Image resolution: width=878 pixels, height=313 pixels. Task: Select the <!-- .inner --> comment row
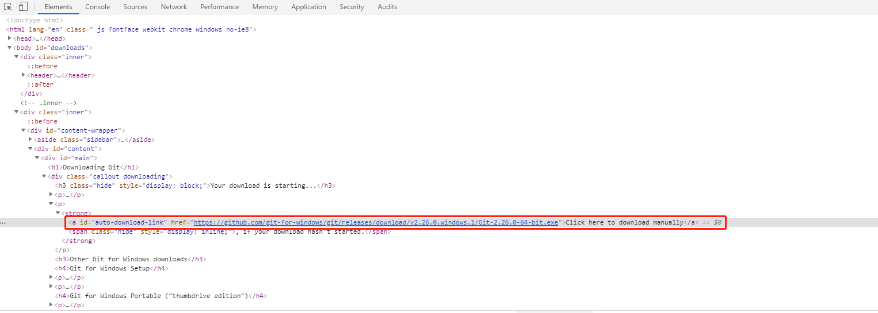pyautogui.click(x=49, y=103)
